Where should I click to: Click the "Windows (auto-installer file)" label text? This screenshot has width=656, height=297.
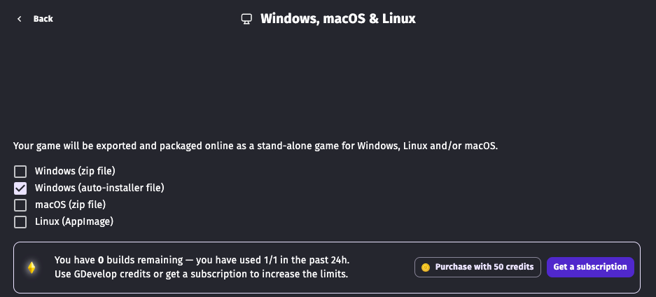click(x=99, y=188)
